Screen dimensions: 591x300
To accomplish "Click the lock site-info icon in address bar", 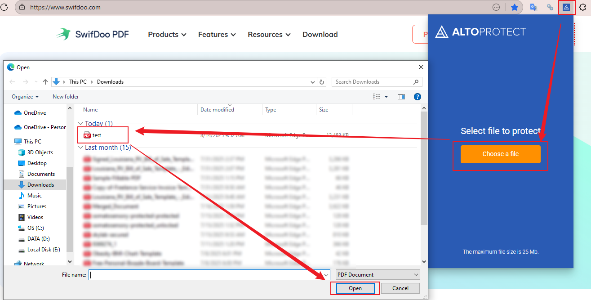I will (22, 7).
